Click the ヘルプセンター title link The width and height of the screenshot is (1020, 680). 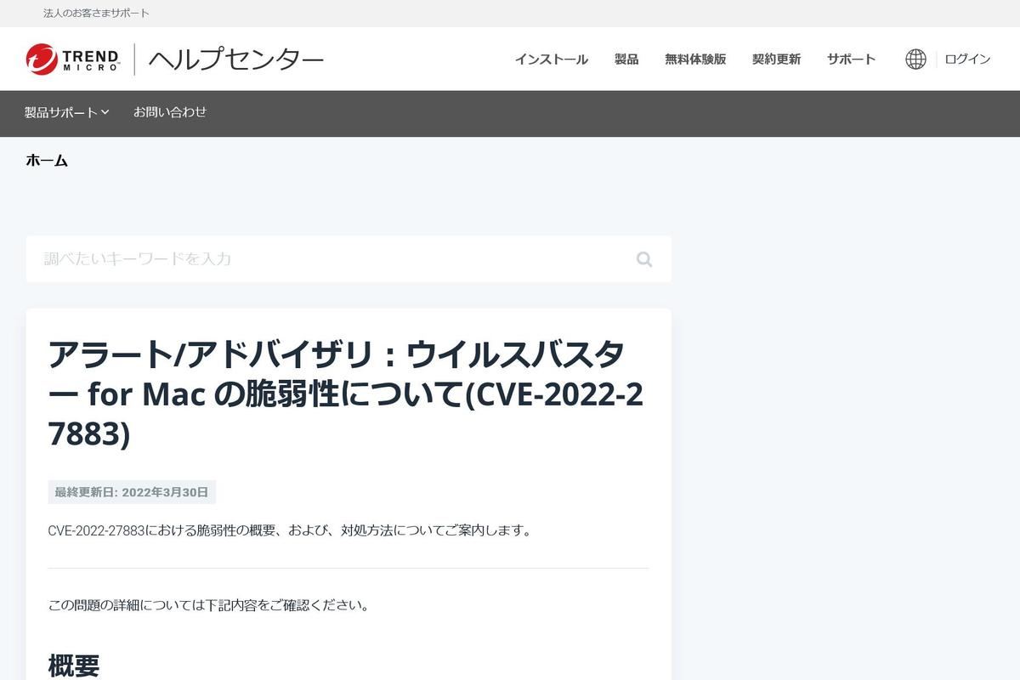tap(235, 59)
